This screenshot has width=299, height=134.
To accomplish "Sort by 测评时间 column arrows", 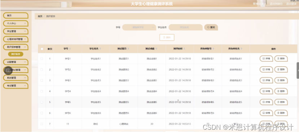I will tap(184, 49).
